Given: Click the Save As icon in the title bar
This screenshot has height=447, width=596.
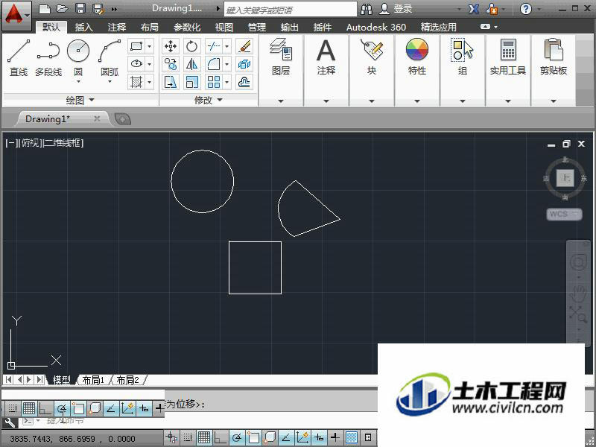Looking at the screenshot, I should pos(98,9).
